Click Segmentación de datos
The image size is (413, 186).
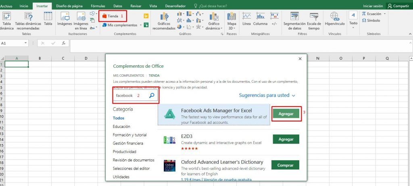point(294,21)
